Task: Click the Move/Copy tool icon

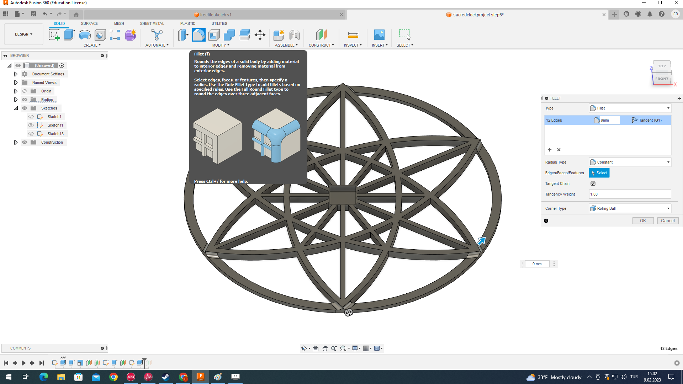Action: [260, 35]
